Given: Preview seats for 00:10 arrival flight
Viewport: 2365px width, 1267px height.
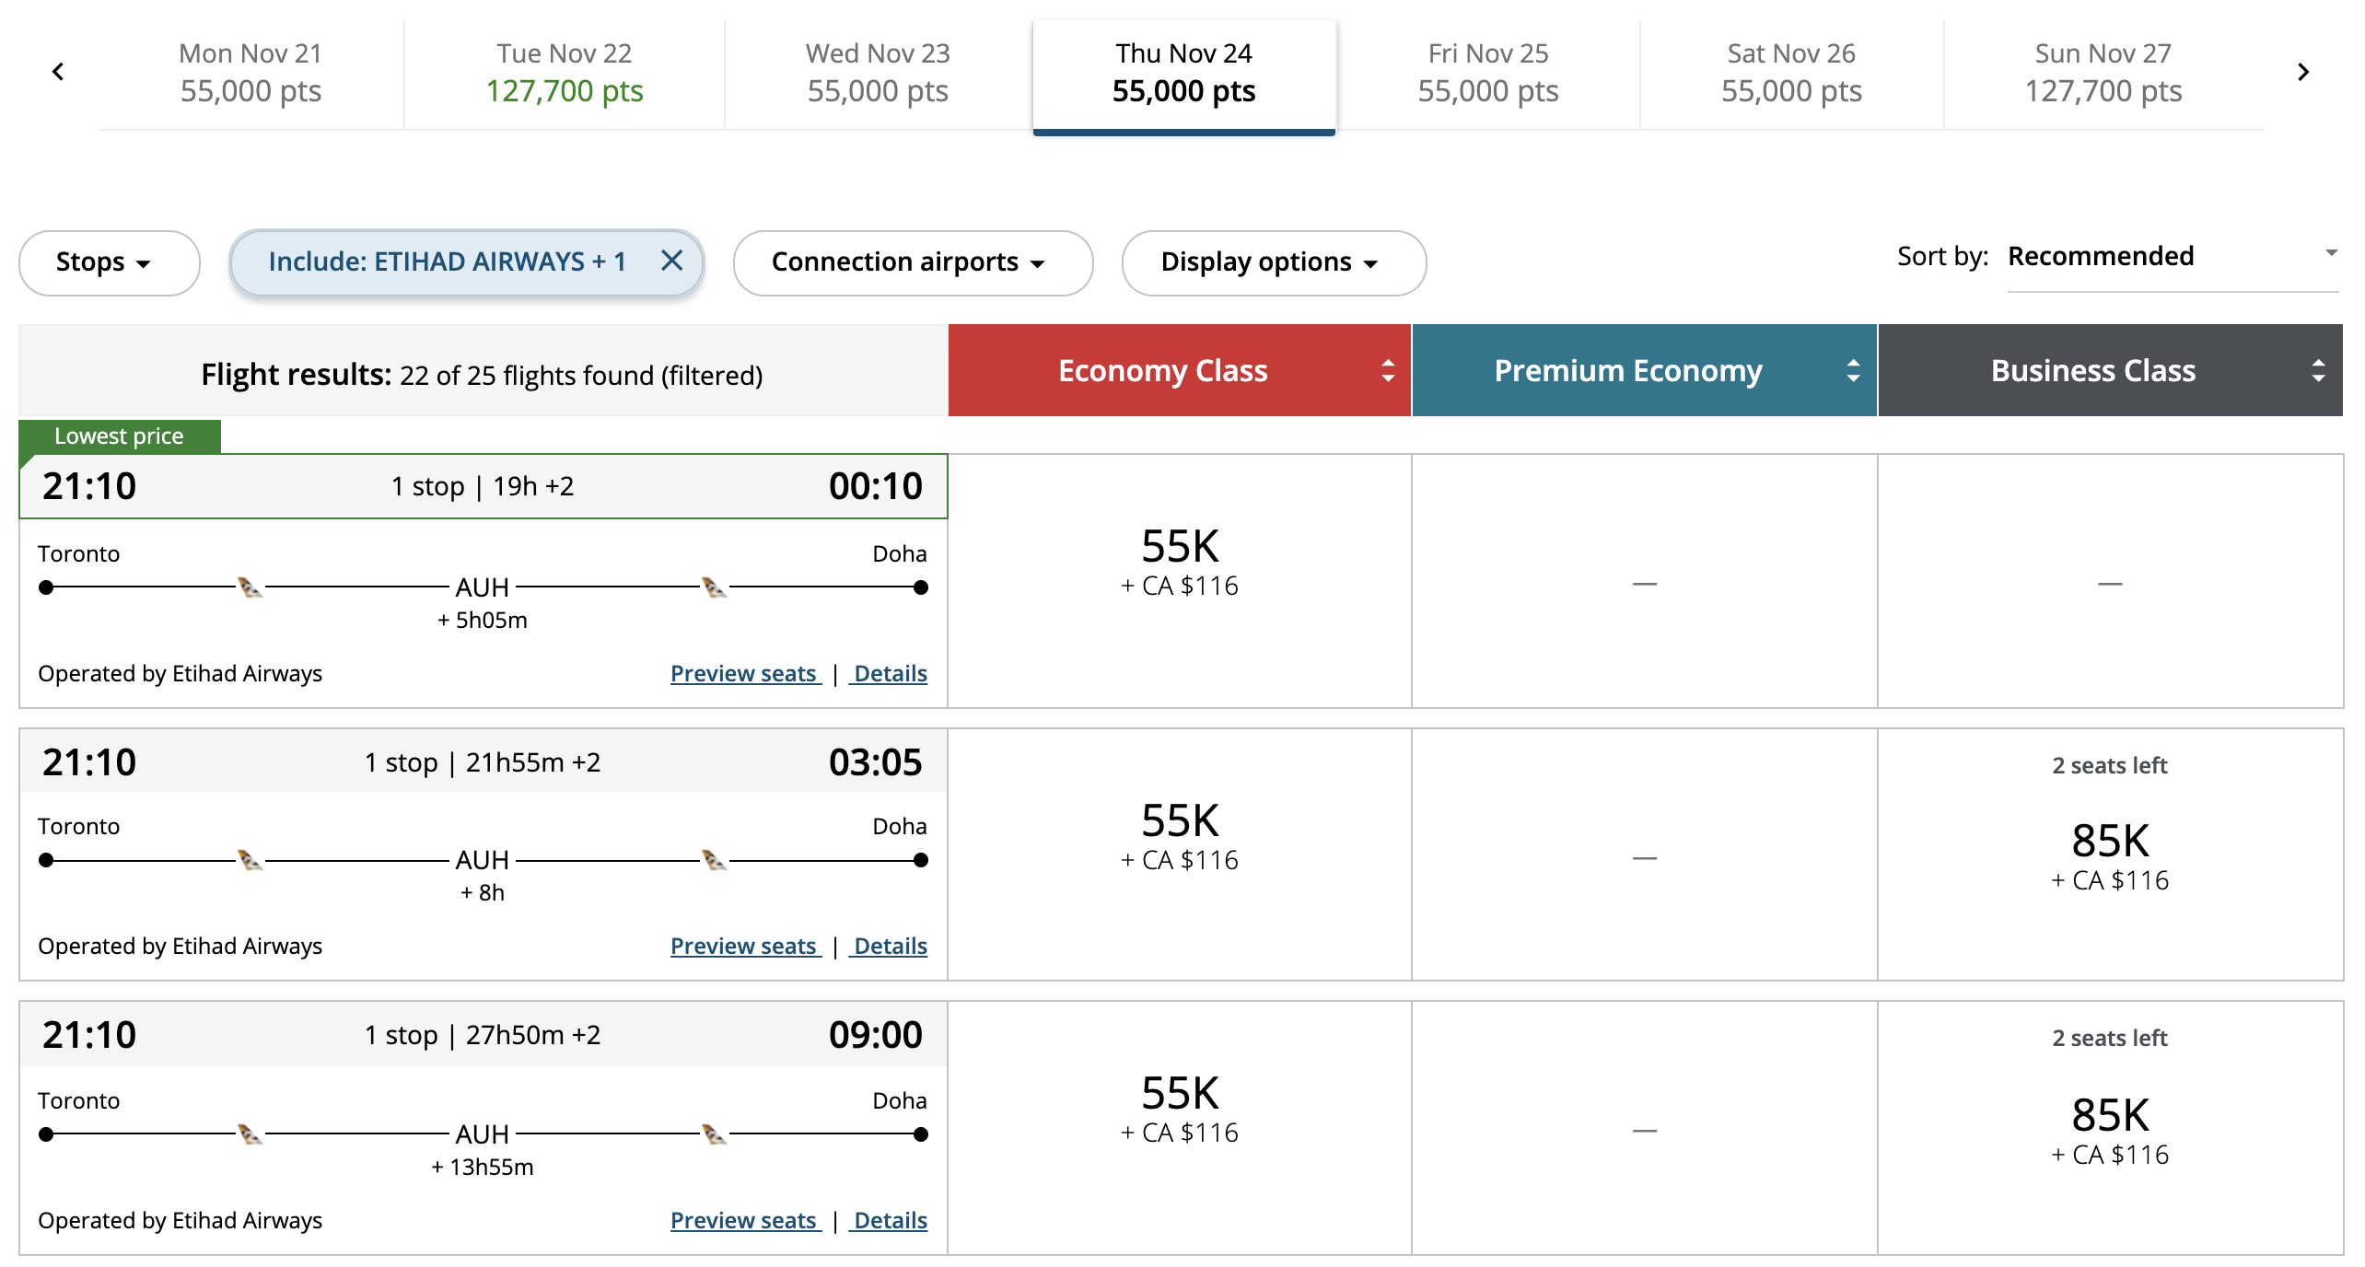Looking at the screenshot, I should (x=744, y=674).
